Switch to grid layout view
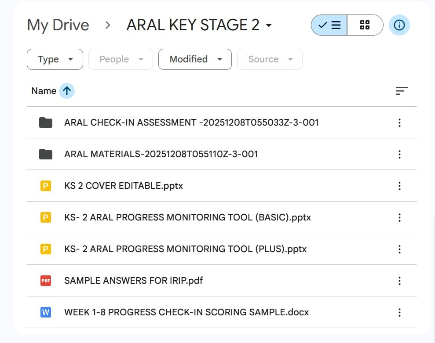This screenshot has height=343, width=435. click(365, 25)
